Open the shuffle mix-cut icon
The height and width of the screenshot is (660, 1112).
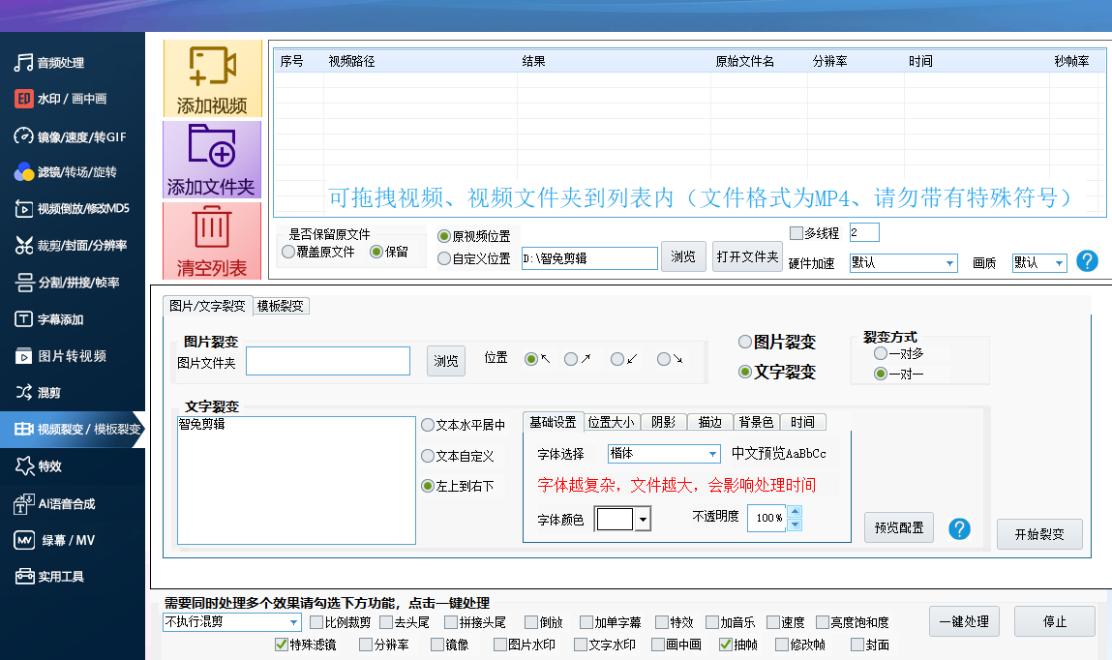coord(23,393)
